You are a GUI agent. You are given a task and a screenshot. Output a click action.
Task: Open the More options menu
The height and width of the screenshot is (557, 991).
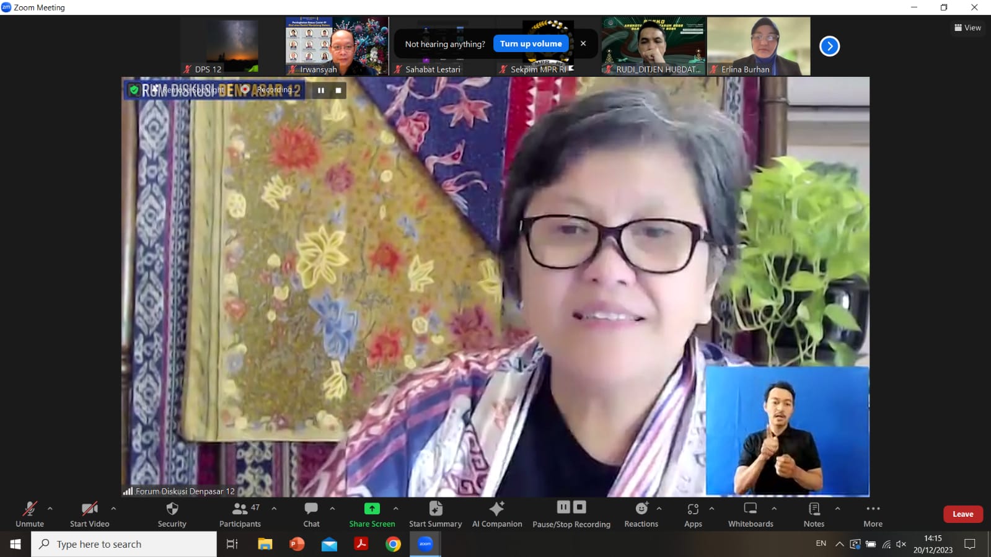pyautogui.click(x=873, y=514)
